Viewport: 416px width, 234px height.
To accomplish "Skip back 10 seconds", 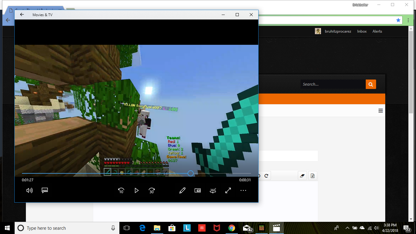I will [121, 190].
